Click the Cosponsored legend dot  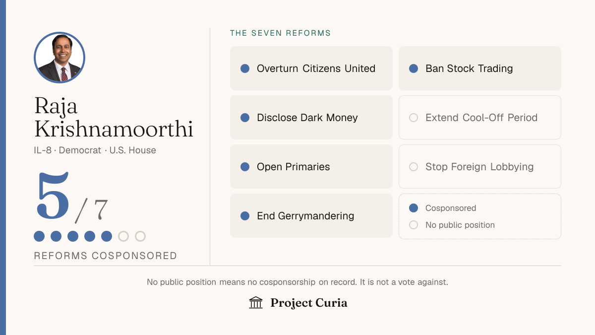(x=414, y=208)
